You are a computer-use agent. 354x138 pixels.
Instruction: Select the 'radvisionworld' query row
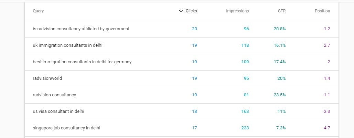(x=47, y=78)
